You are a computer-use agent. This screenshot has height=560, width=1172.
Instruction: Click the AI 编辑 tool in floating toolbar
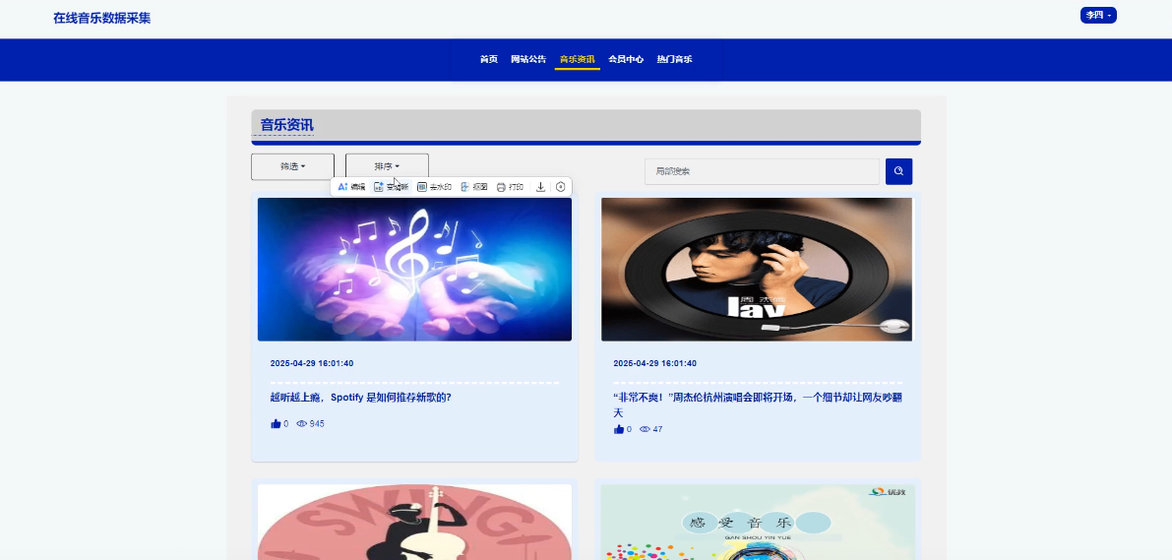click(351, 187)
